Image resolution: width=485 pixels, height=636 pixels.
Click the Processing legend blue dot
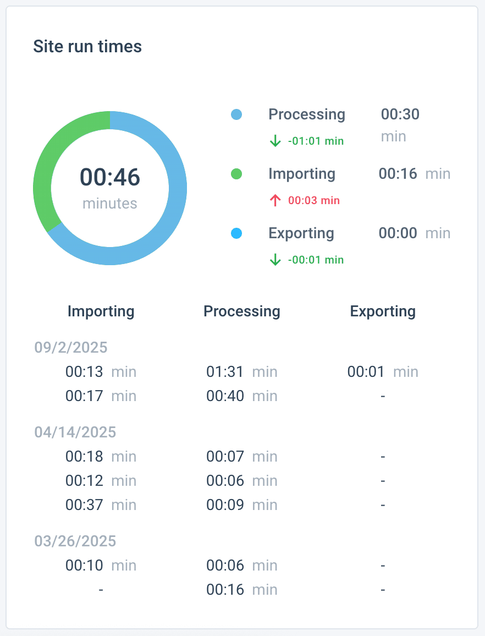236,115
